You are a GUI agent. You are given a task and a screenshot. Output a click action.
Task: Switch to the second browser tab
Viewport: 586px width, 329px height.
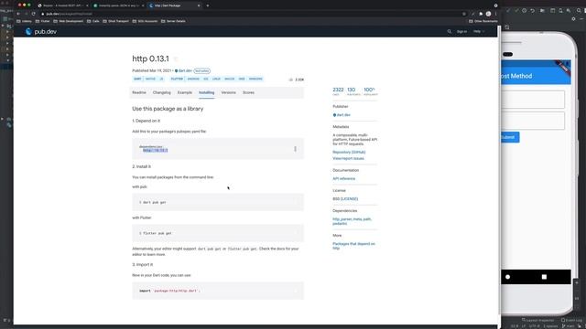pyautogui.click(x=118, y=5)
